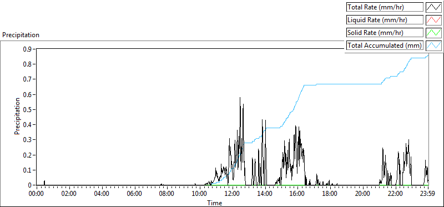This screenshot has width=444, height=207.
Task: Click the Liquid Rate red line swatch
Action: [x=434, y=20]
